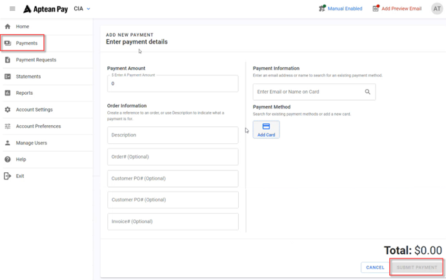The width and height of the screenshot is (446, 280).
Task: Click the Account Settings gear icon
Action: tap(8, 110)
